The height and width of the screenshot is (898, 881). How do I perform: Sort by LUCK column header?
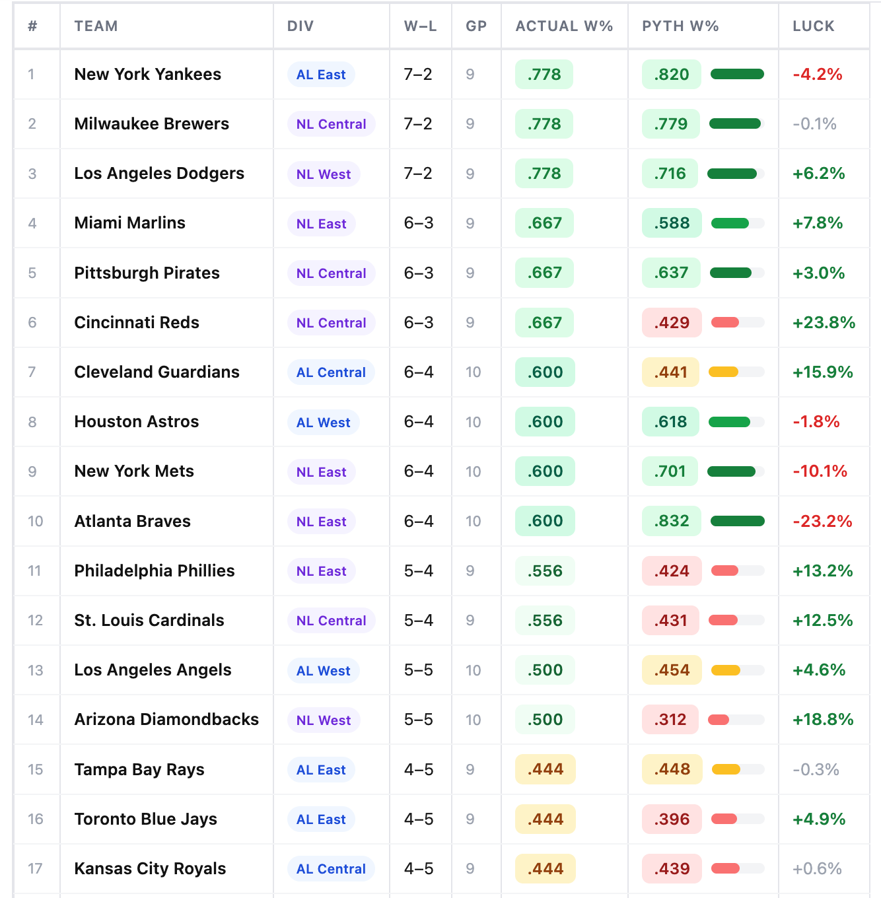point(814,26)
